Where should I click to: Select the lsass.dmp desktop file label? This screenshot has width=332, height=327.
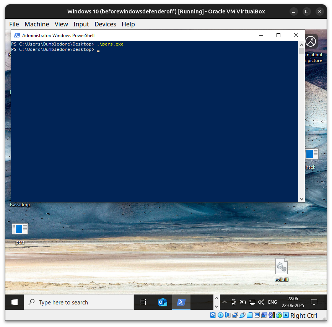pyautogui.click(x=20, y=205)
